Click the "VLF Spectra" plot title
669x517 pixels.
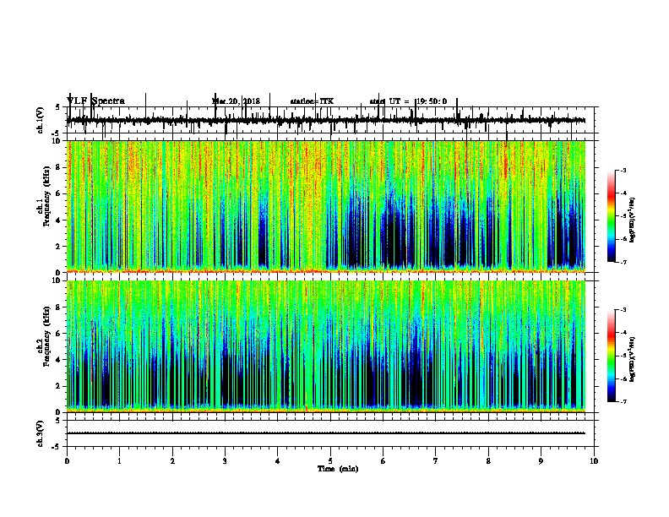[x=95, y=101]
